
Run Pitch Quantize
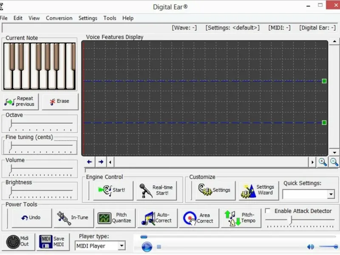(x=115, y=218)
